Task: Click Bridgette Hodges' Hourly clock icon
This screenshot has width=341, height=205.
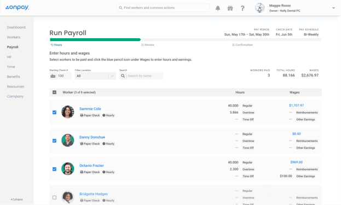Action: (104, 201)
